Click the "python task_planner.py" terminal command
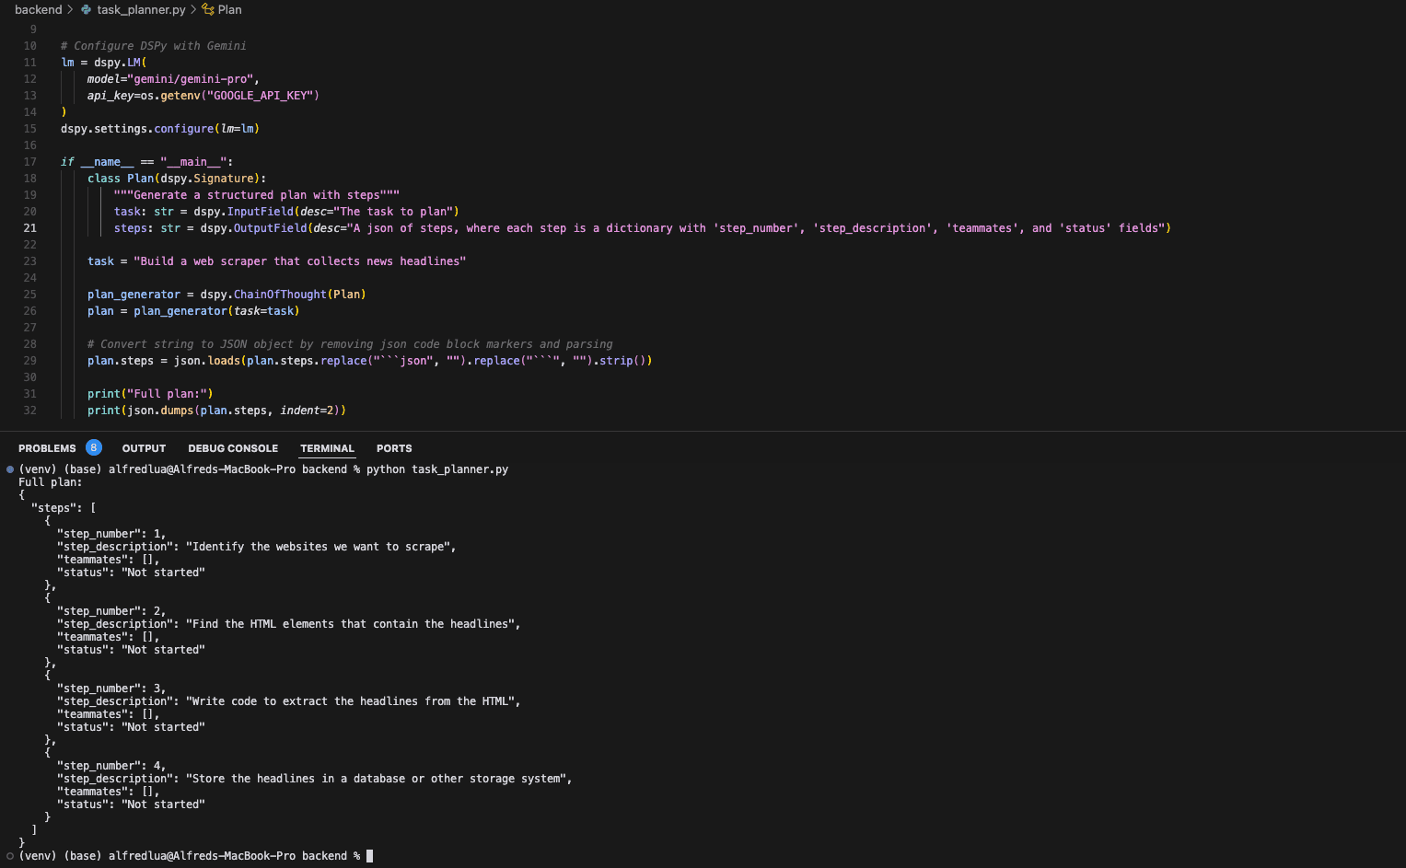The height and width of the screenshot is (868, 1406). [437, 469]
